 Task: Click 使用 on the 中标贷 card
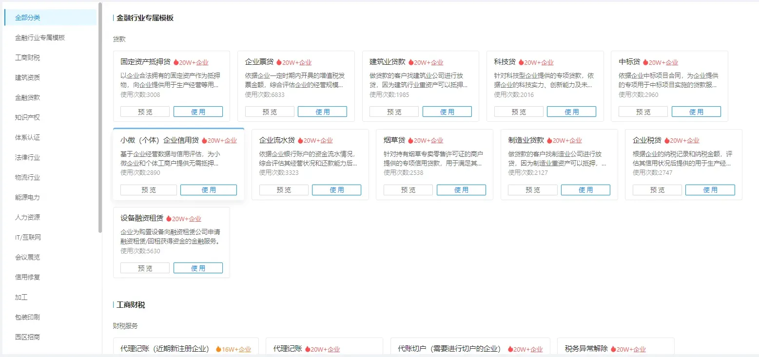pyautogui.click(x=696, y=112)
